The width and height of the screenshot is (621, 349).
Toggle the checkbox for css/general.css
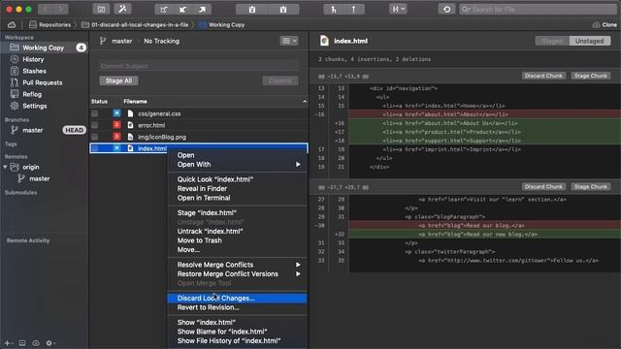(x=95, y=113)
